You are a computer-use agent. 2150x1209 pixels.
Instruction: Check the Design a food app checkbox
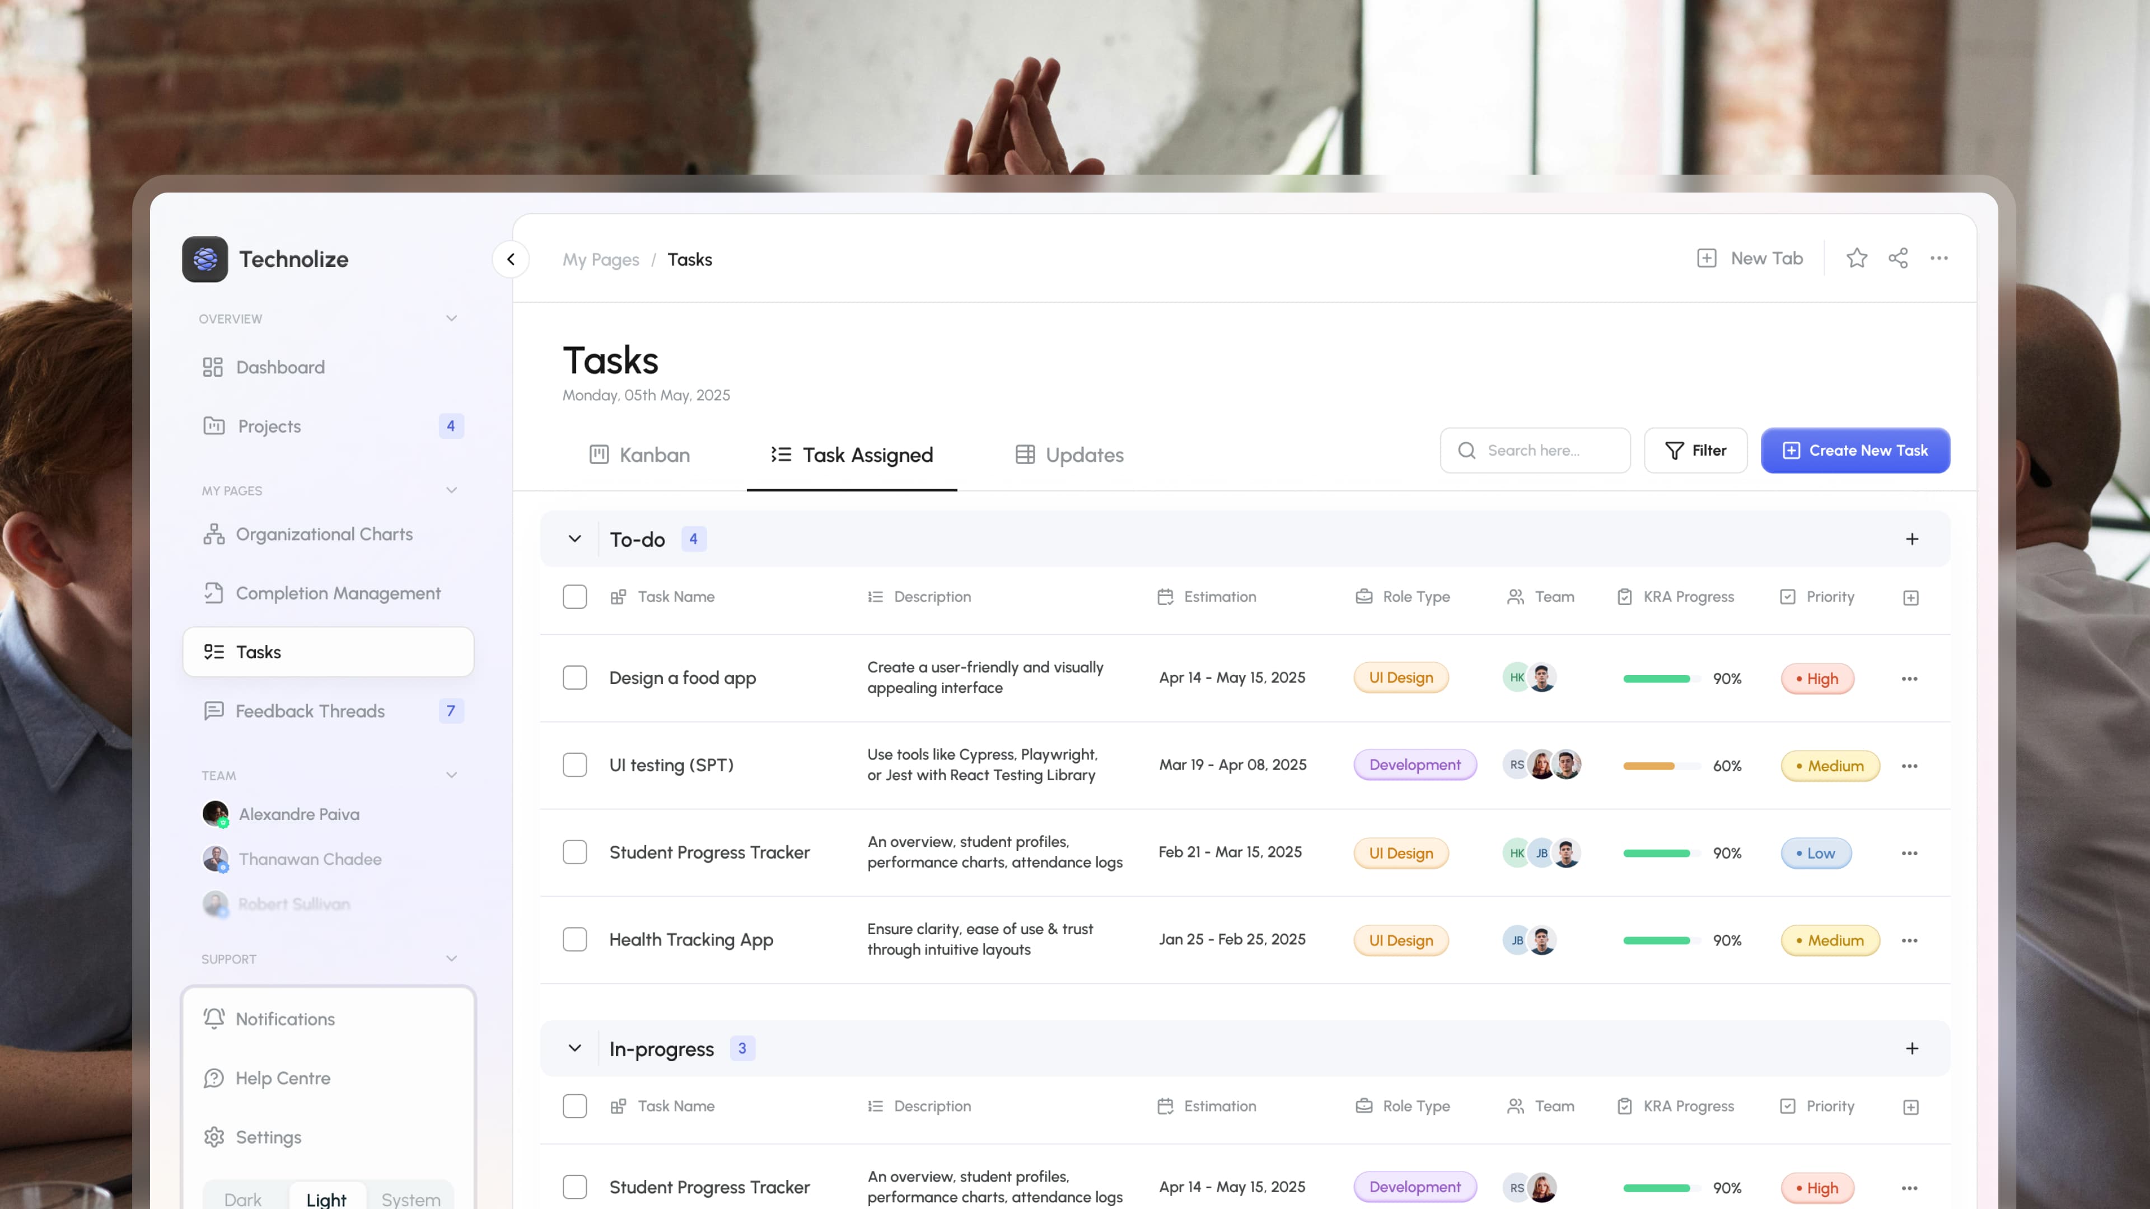pos(575,677)
